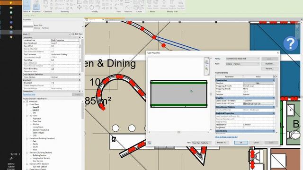This screenshot has height=170, width=303.
Task: Open the Longitudinal Section view
Action: pos(41,158)
